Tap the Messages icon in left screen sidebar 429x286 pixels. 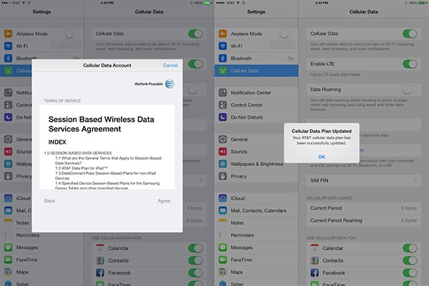click(x=8, y=247)
